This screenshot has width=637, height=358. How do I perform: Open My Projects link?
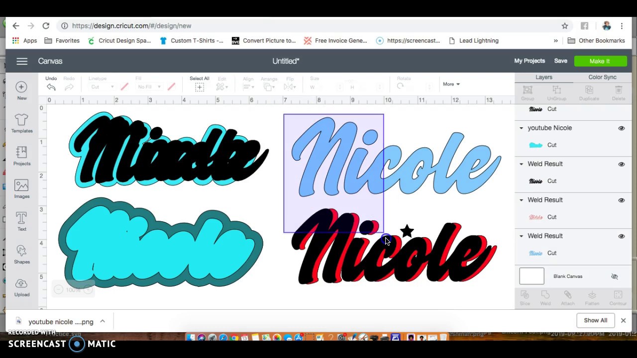(x=530, y=61)
